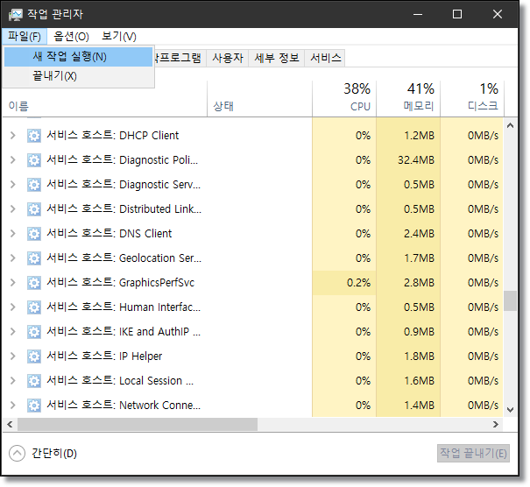
Task: Switch to the 세부 정보 tab
Action: click(277, 58)
